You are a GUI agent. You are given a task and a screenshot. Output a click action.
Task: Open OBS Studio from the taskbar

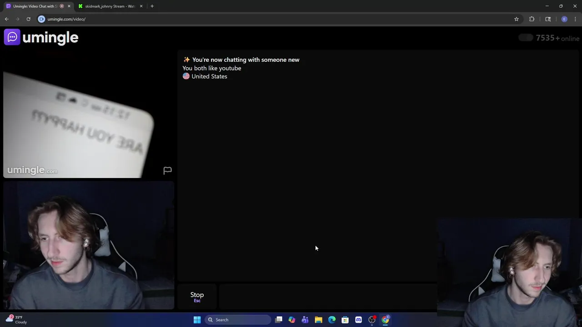[372, 320]
